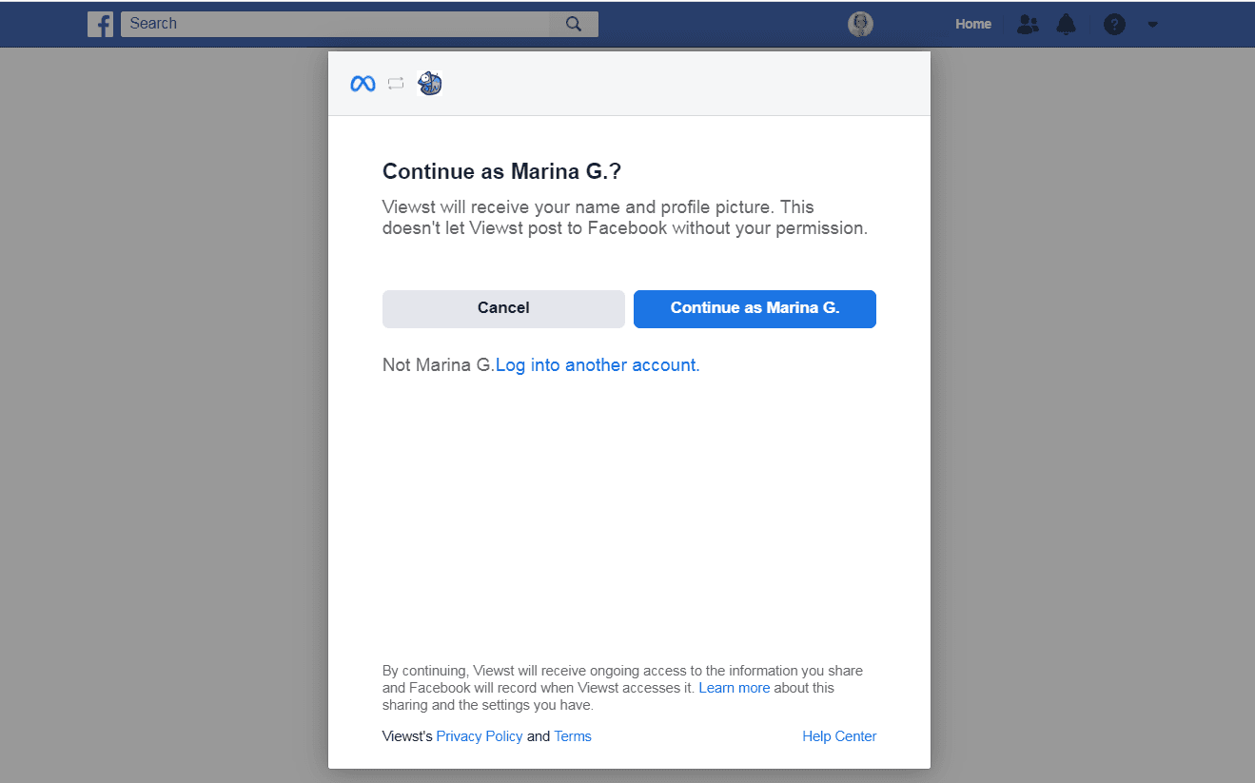Image resolution: width=1255 pixels, height=783 pixels.
Task: Open the notifications bell icon
Action: click(1067, 25)
